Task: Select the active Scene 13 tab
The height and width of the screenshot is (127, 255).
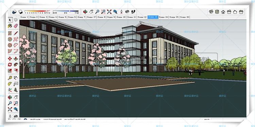Action: pos(153,17)
